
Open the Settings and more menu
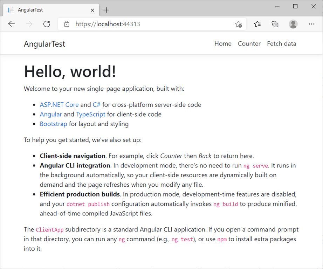coord(311,24)
